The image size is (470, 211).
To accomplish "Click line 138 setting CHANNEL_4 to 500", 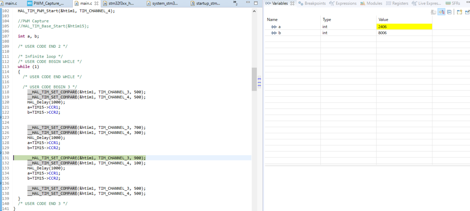I will coord(86,194).
